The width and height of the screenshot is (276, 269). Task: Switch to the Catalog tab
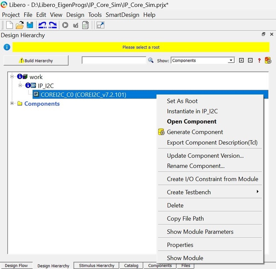click(131, 266)
